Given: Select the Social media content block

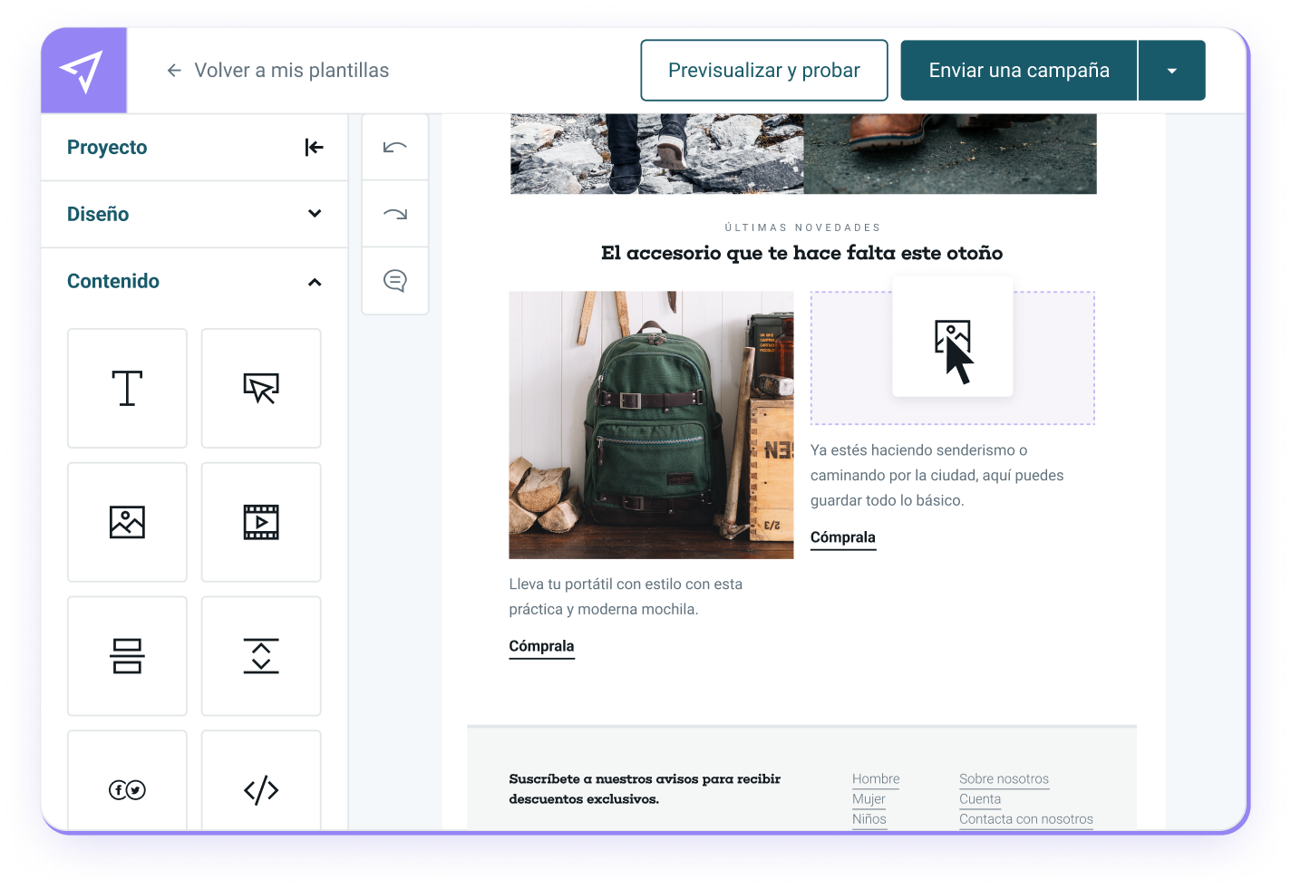Looking at the screenshot, I should click(x=127, y=781).
